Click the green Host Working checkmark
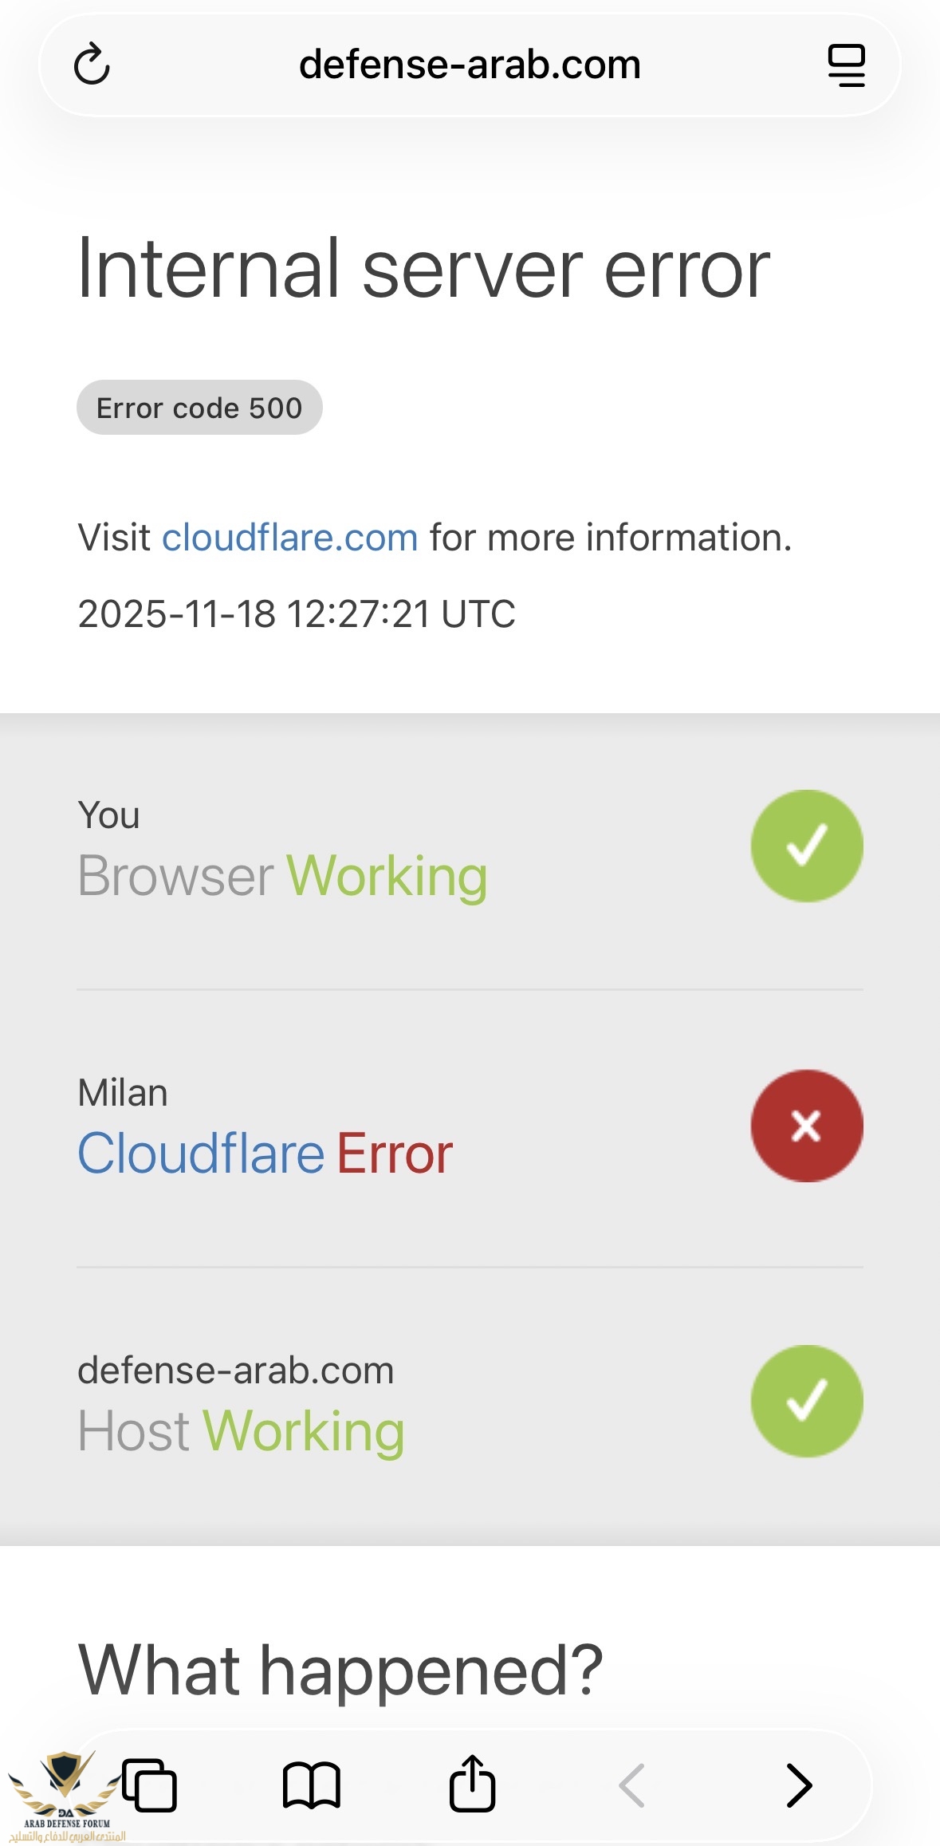Screen dimensions: 940x1846 [806, 1402]
